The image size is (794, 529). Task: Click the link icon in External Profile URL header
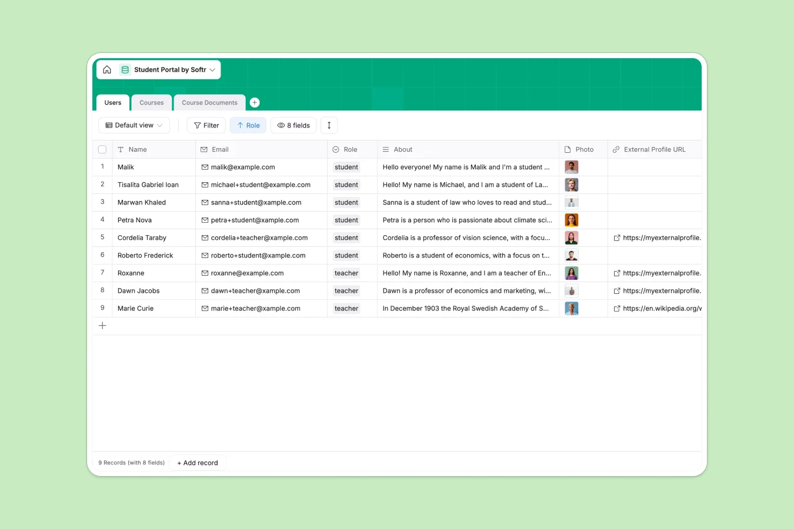615,149
